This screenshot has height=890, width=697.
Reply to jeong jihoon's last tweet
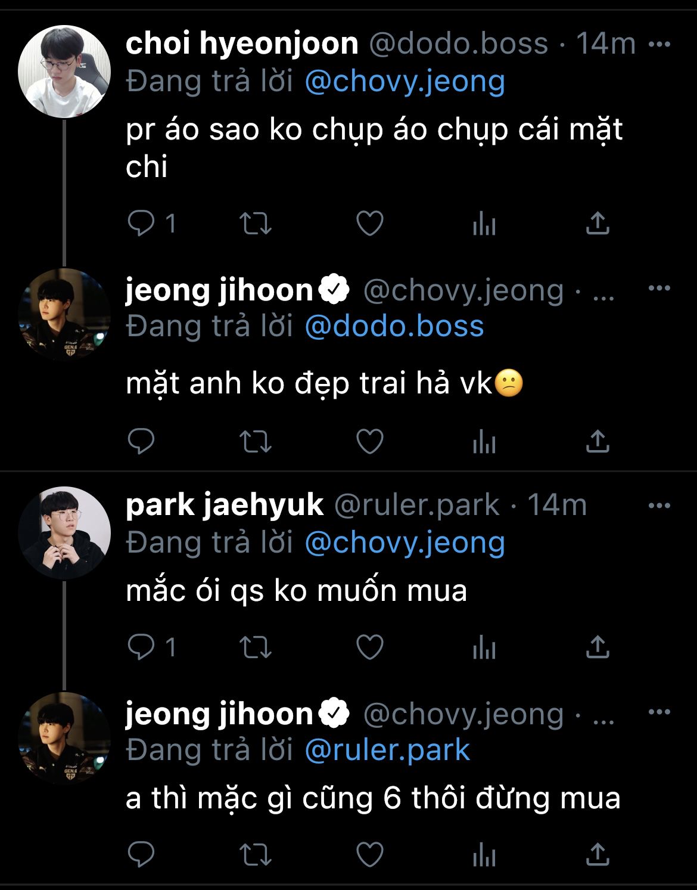point(142,854)
